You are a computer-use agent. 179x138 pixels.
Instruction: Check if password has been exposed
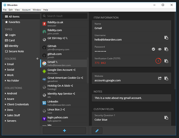click(153, 49)
